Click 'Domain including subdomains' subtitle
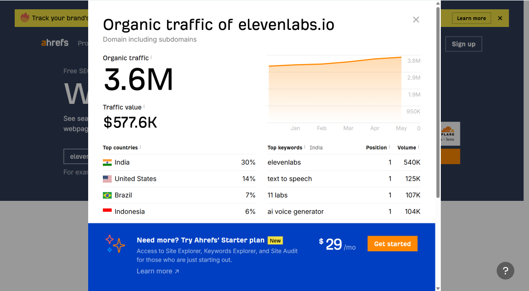The image size is (529, 291). pos(149,40)
